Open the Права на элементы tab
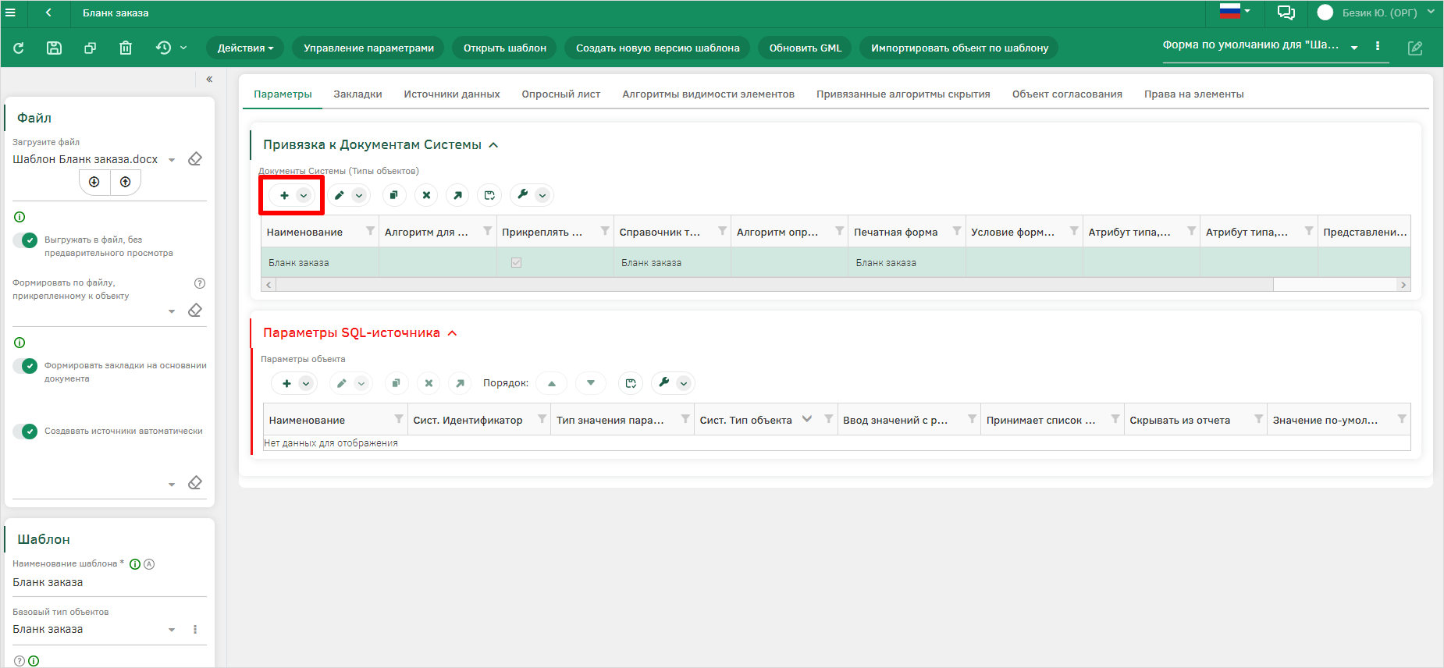The image size is (1444, 668). pyautogui.click(x=1194, y=94)
